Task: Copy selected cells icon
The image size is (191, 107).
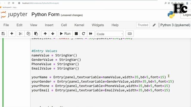Action: point(28,34)
